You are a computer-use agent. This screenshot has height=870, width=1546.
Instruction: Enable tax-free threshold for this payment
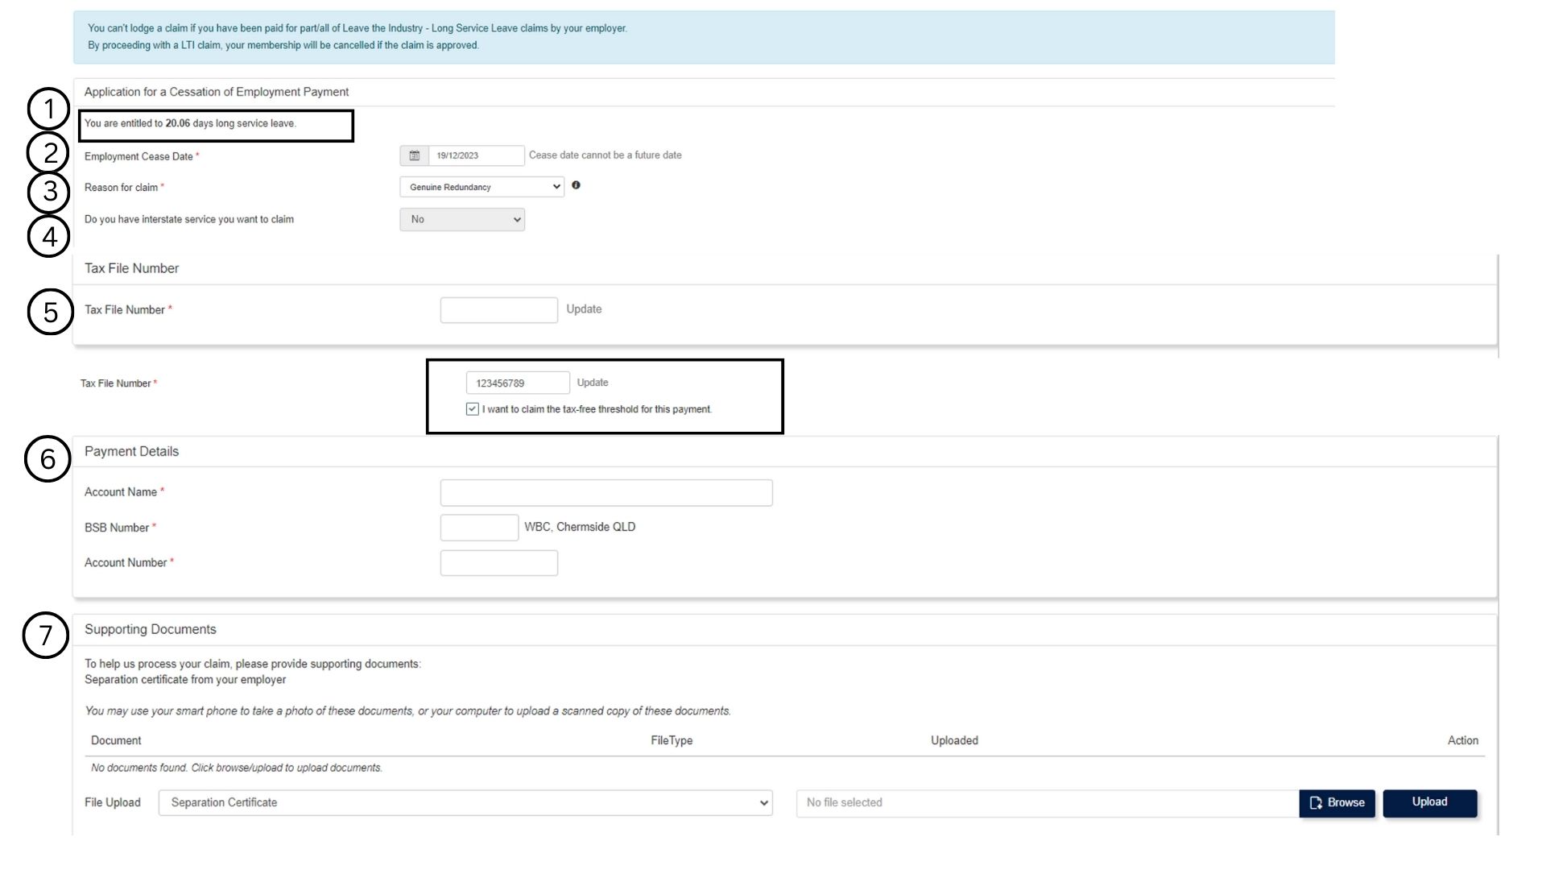pos(473,409)
